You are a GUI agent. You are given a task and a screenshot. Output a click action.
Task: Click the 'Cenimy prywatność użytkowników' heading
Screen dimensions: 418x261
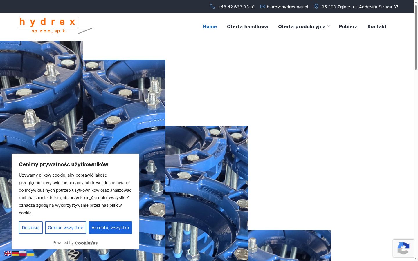click(64, 164)
